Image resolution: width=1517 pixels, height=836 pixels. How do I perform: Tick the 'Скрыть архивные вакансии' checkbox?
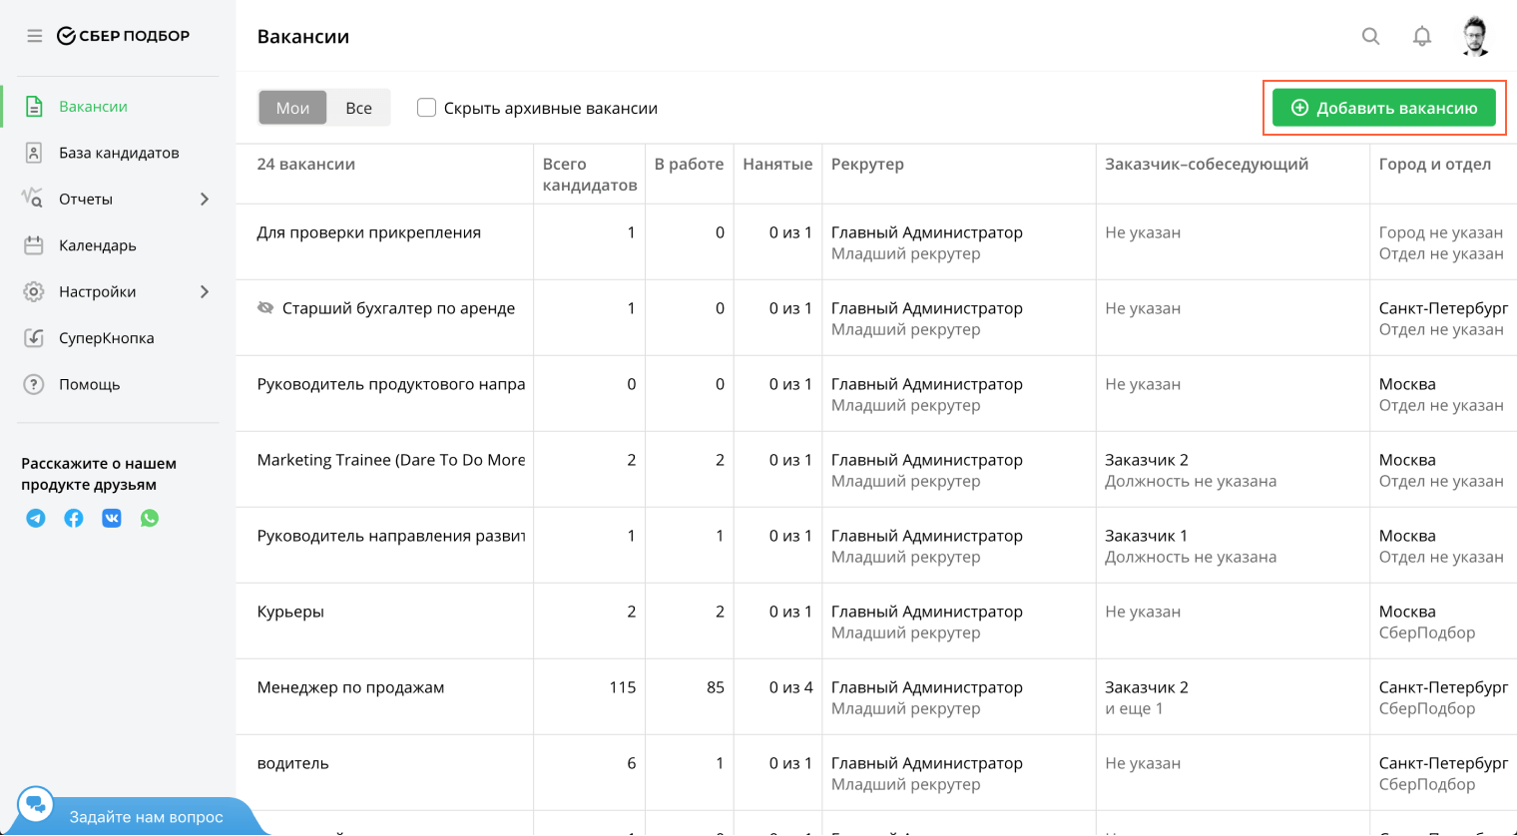pos(427,108)
